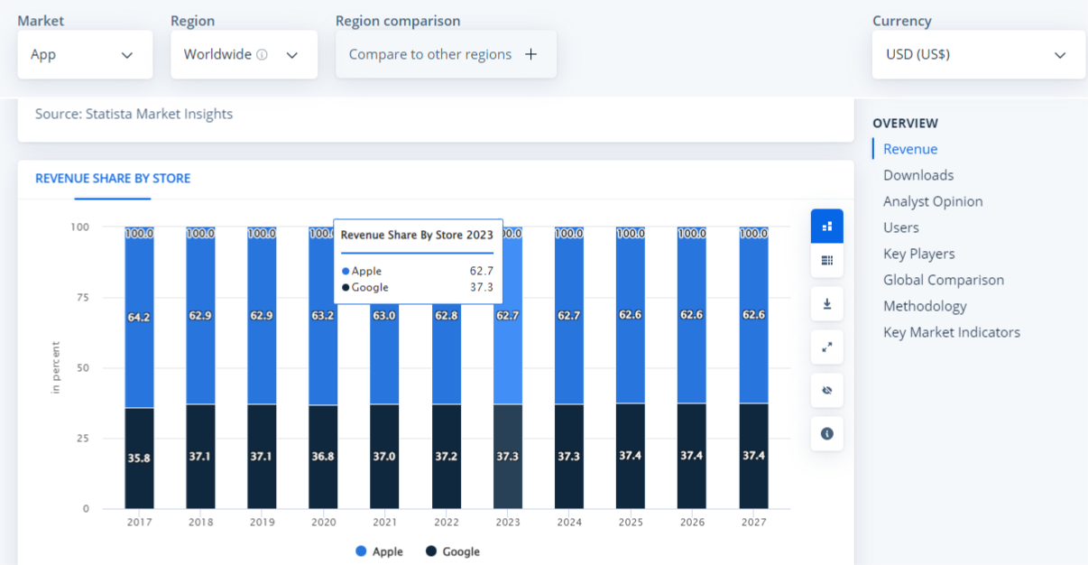Switch to bar chart view icon
The height and width of the screenshot is (565, 1088).
point(826,227)
